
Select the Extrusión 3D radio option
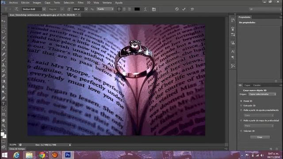click(241, 106)
